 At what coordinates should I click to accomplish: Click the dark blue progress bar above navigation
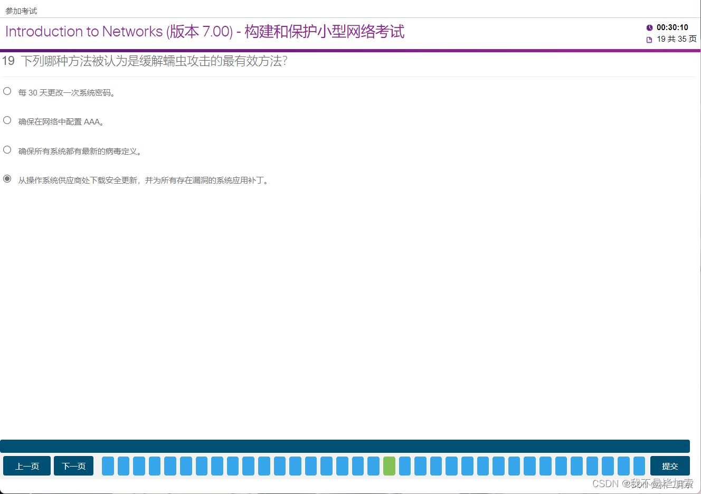345,446
